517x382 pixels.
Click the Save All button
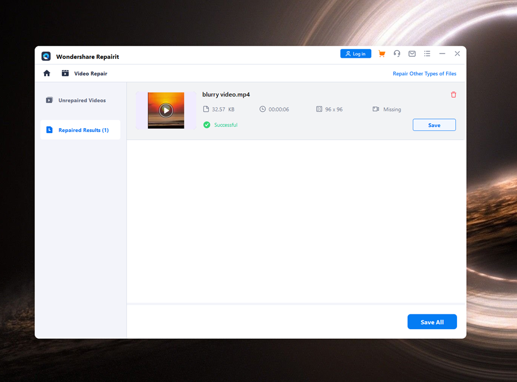click(432, 322)
